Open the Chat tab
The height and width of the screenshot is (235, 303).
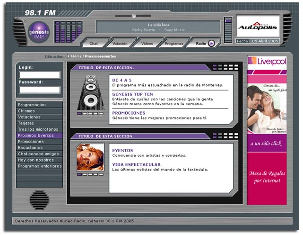[x=93, y=44]
